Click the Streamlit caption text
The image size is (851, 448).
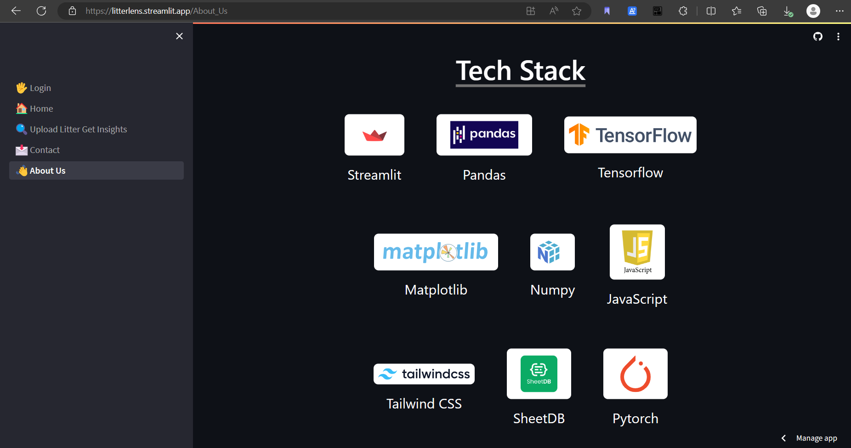click(x=374, y=175)
